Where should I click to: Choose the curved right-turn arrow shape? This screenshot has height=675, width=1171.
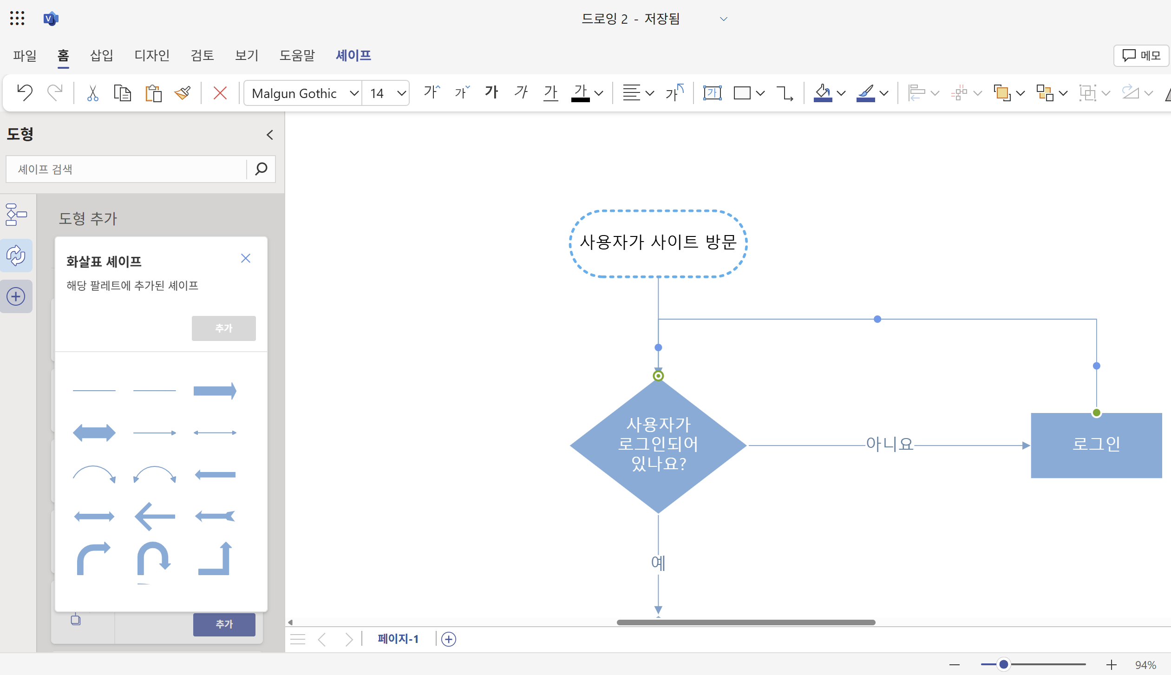click(x=93, y=557)
